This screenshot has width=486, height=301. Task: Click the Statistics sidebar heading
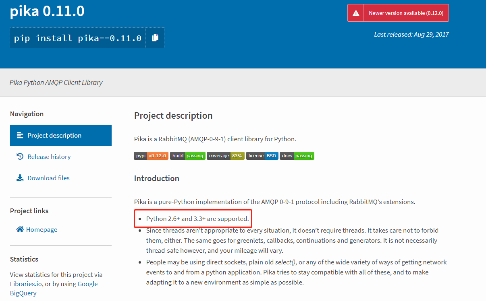(24, 259)
